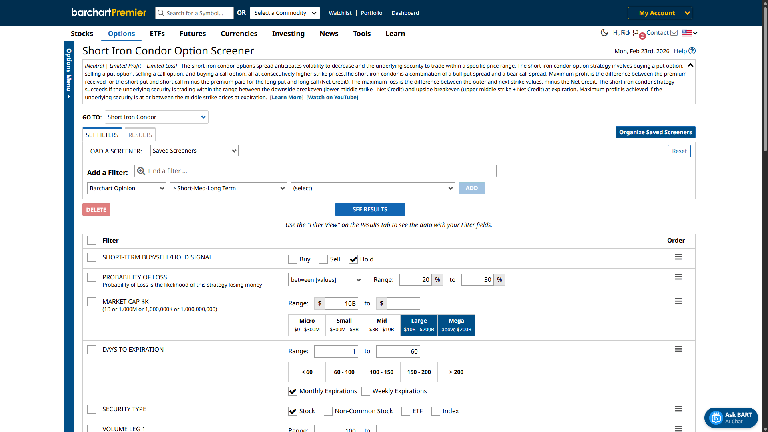Uncheck the Hold signal checkbox
The width and height of the screenshot is (768, 432).
coord(353,259)
